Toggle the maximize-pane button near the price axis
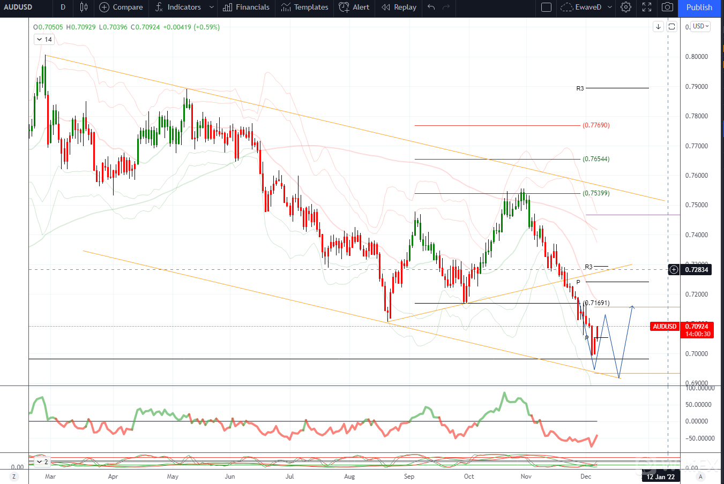The image size is (724, 484). click(671, 26)
